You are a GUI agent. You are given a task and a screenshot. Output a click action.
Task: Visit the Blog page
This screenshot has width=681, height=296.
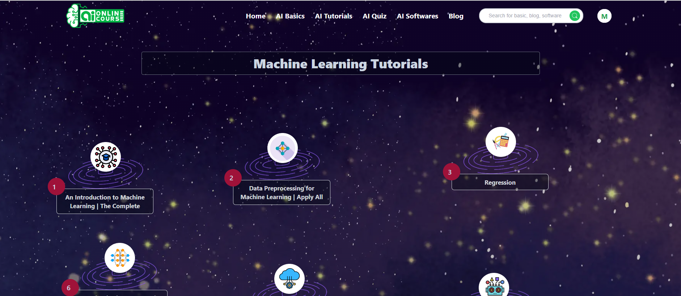pyautogui.click(x=456, y=16)
